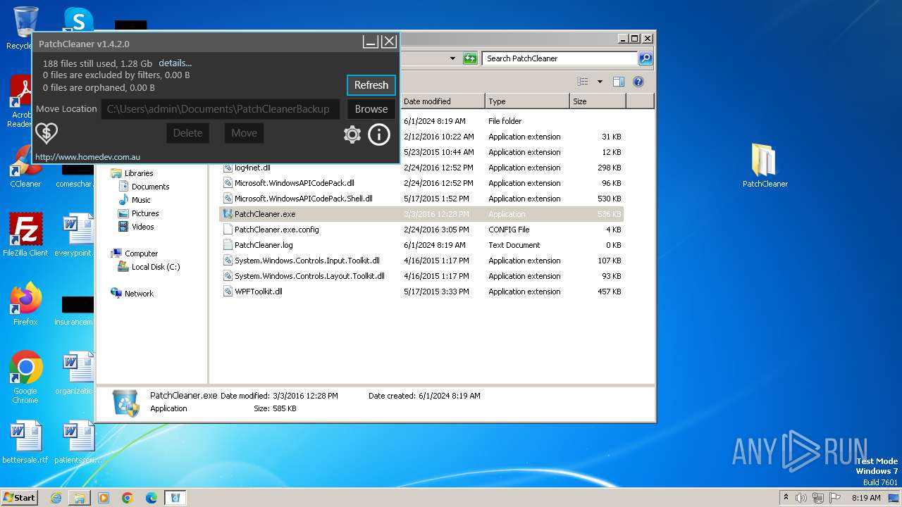Viewport: 902px width, 507px height.
Task: Click the green refresh address bar icon
Action: click(470, 58)
